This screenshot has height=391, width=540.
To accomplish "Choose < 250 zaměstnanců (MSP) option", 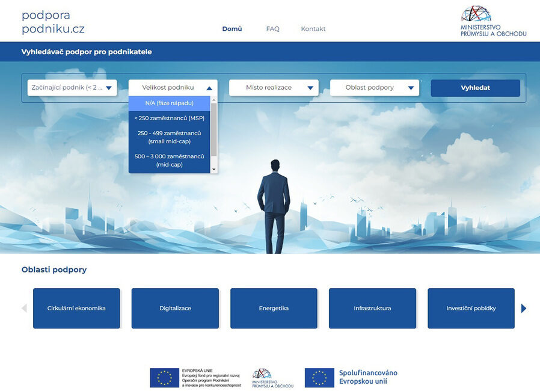I will [x=169, y=118].
